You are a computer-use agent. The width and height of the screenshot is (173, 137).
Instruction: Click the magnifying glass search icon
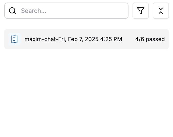coord(12,11)
